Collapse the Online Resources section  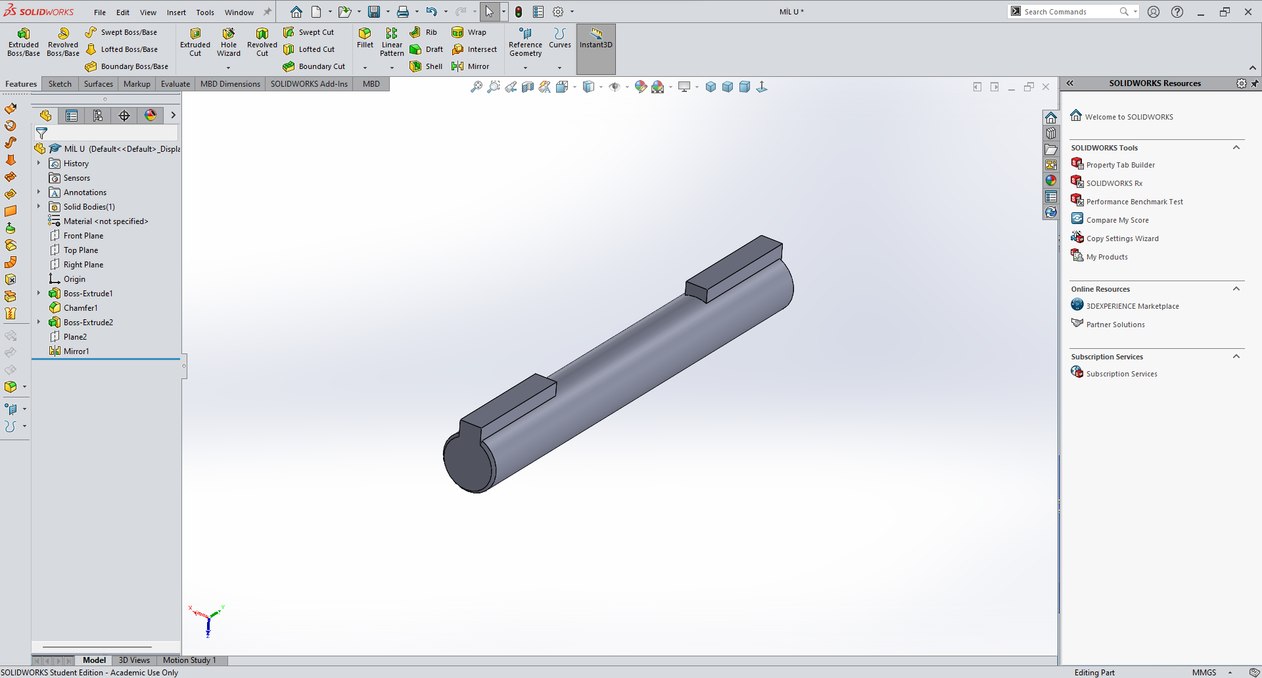[x=1236, y=289]
